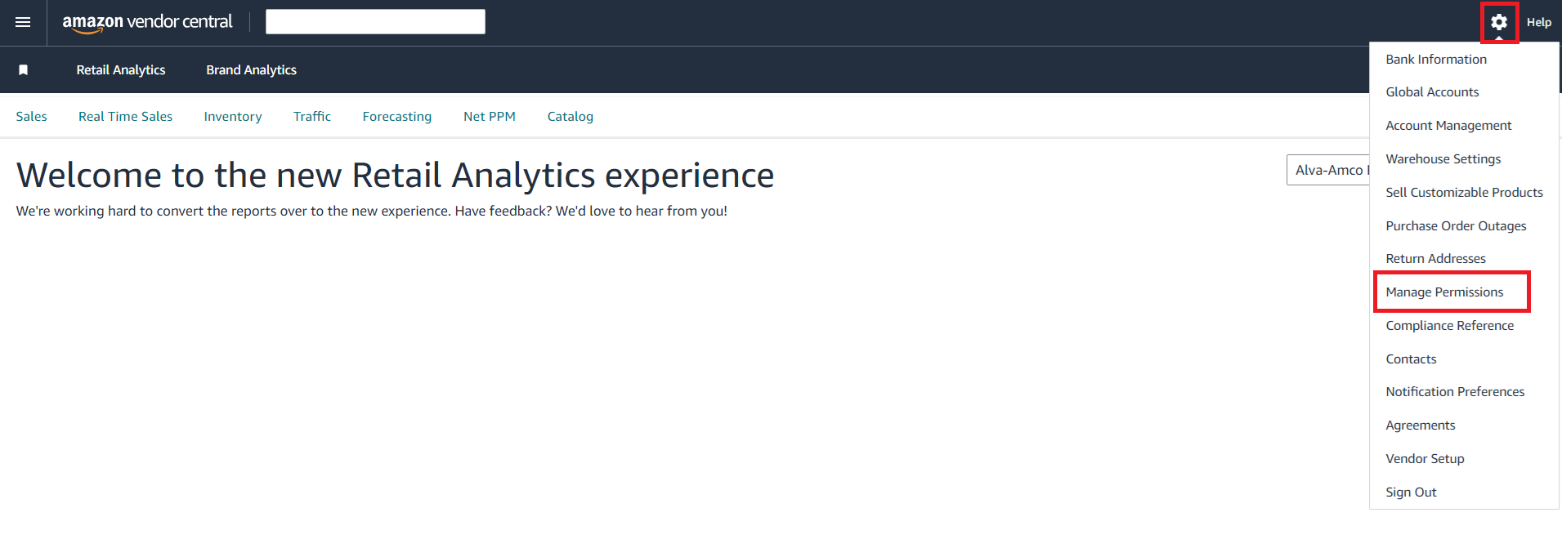Viewport: 1562px width, 557px height.
Task: Open the Inventory report
Action: click(233, 117)
